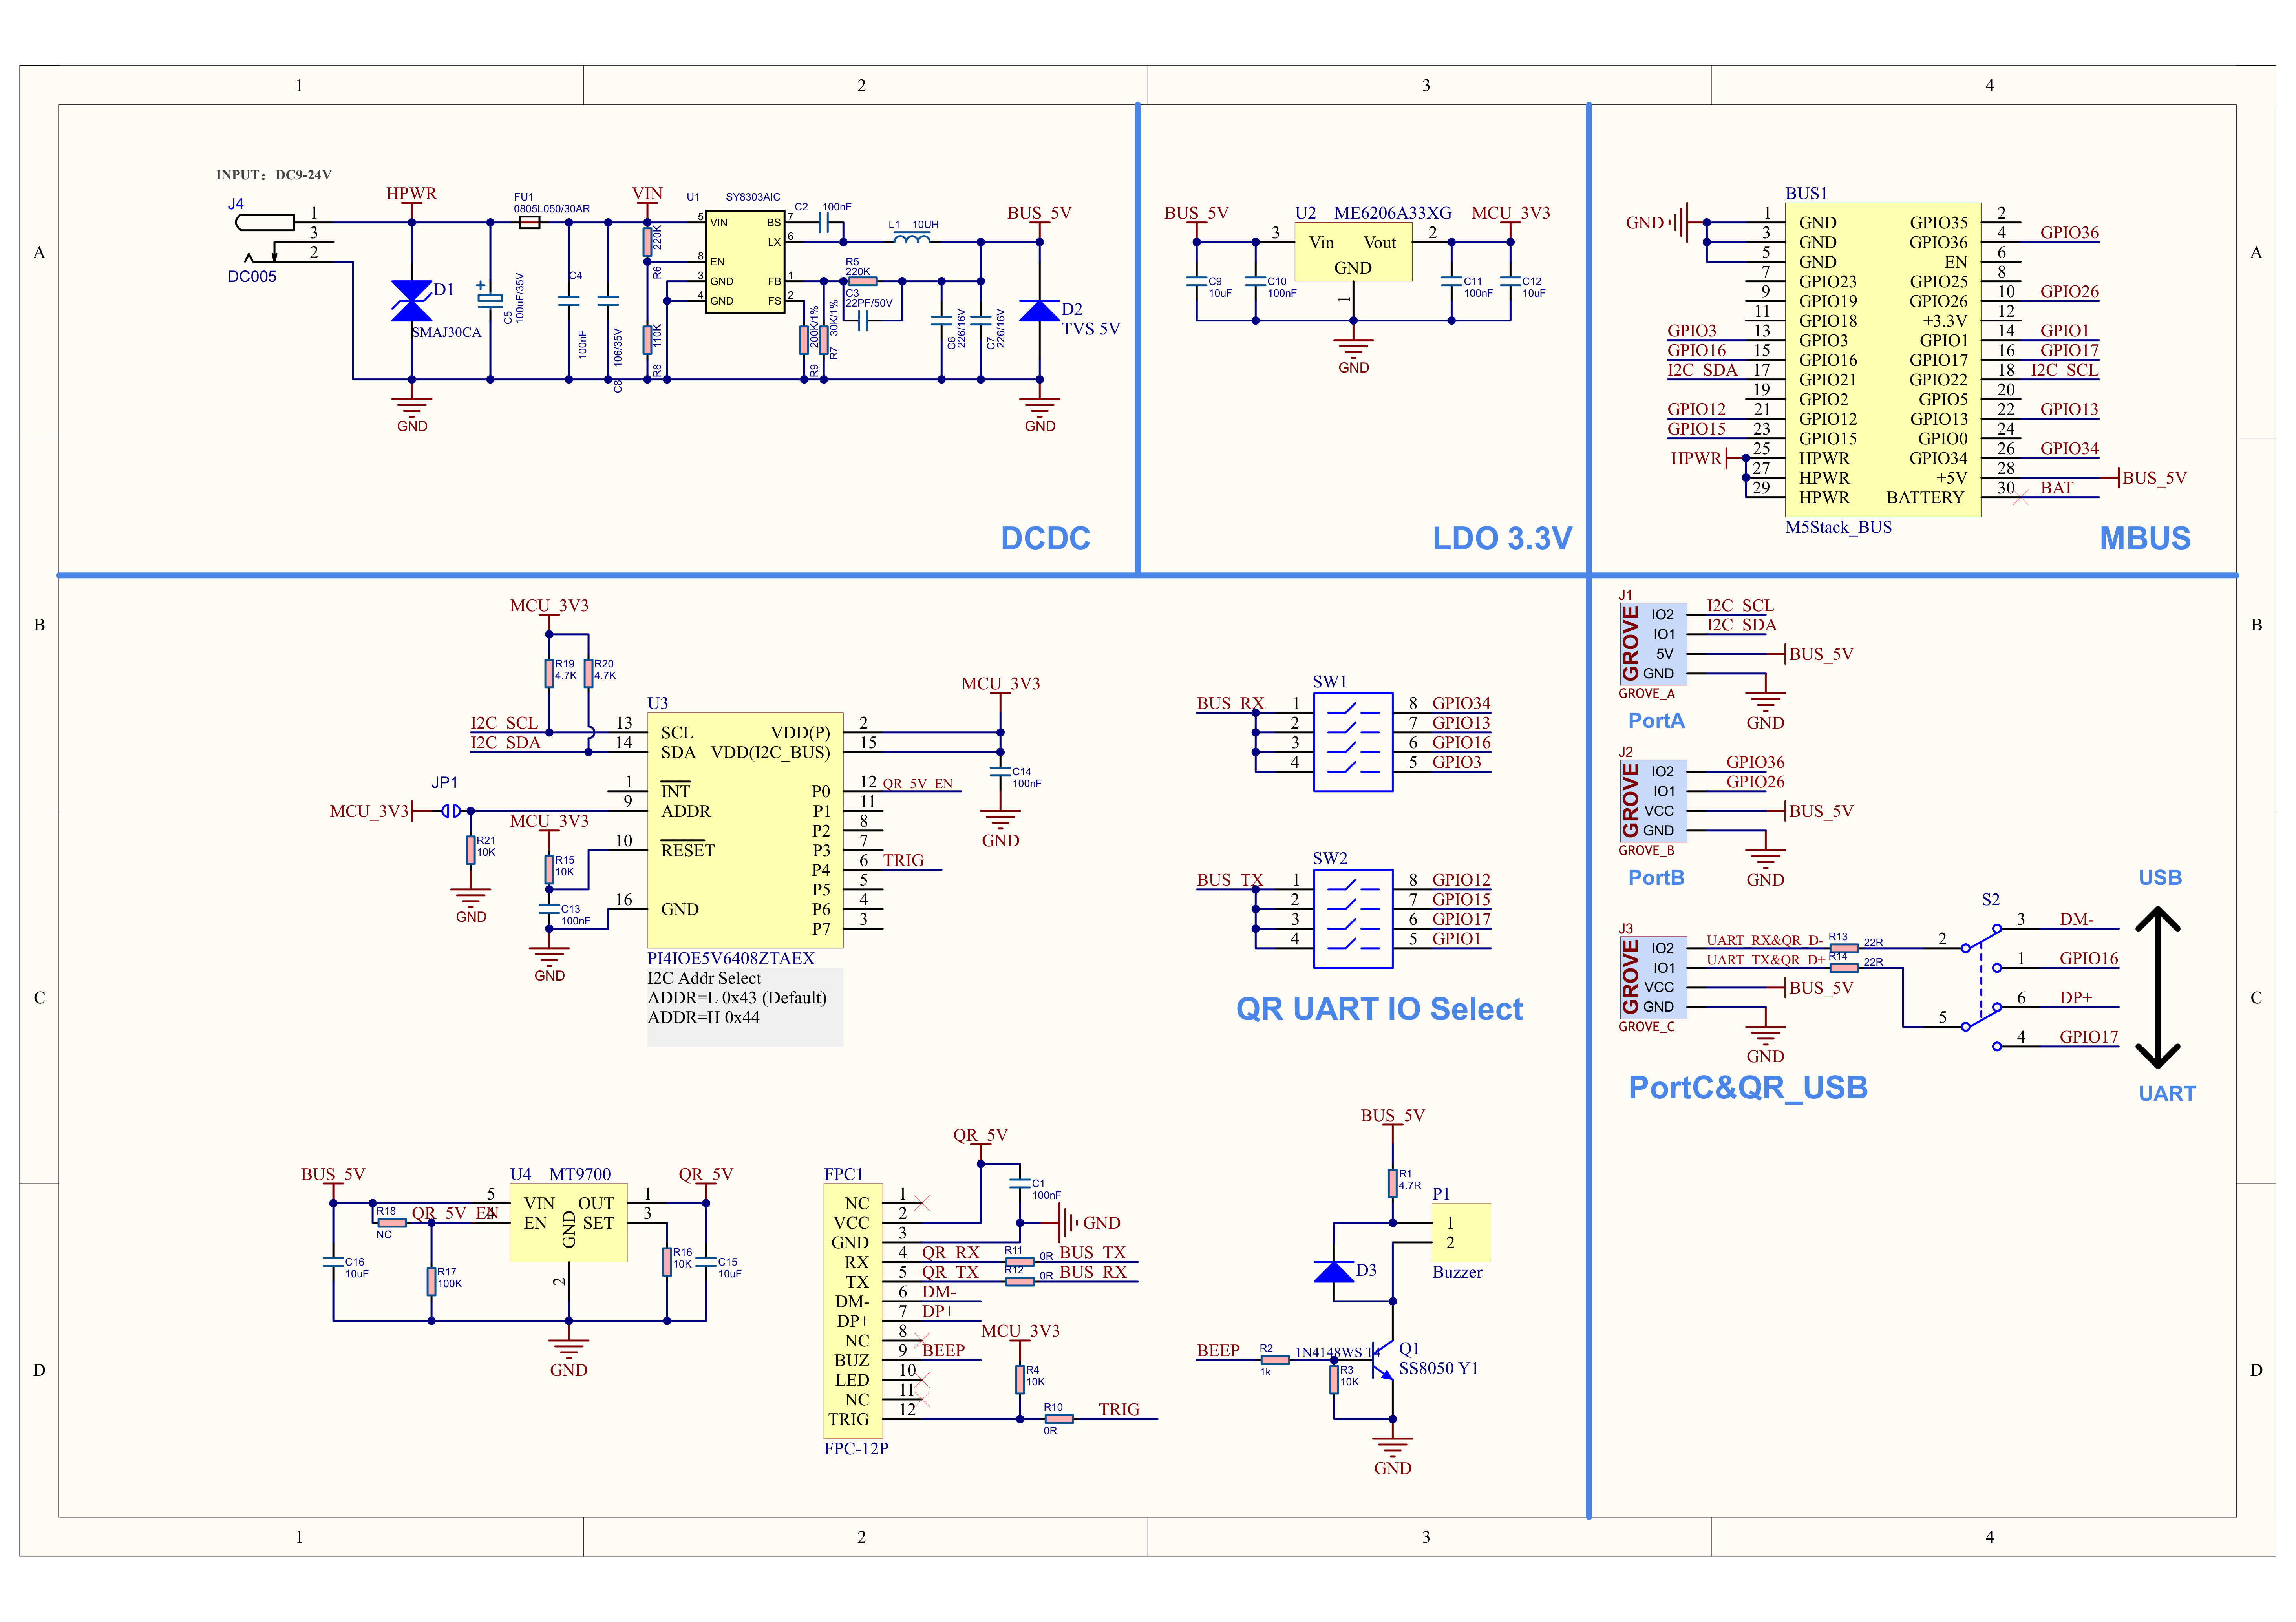Screen dimensions: 2296x1622
Task: Click the U2 ME6206A33XG regulator block
Action: 1353,252
